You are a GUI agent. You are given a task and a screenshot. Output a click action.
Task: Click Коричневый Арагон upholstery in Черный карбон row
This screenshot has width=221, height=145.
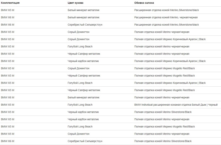170,61
